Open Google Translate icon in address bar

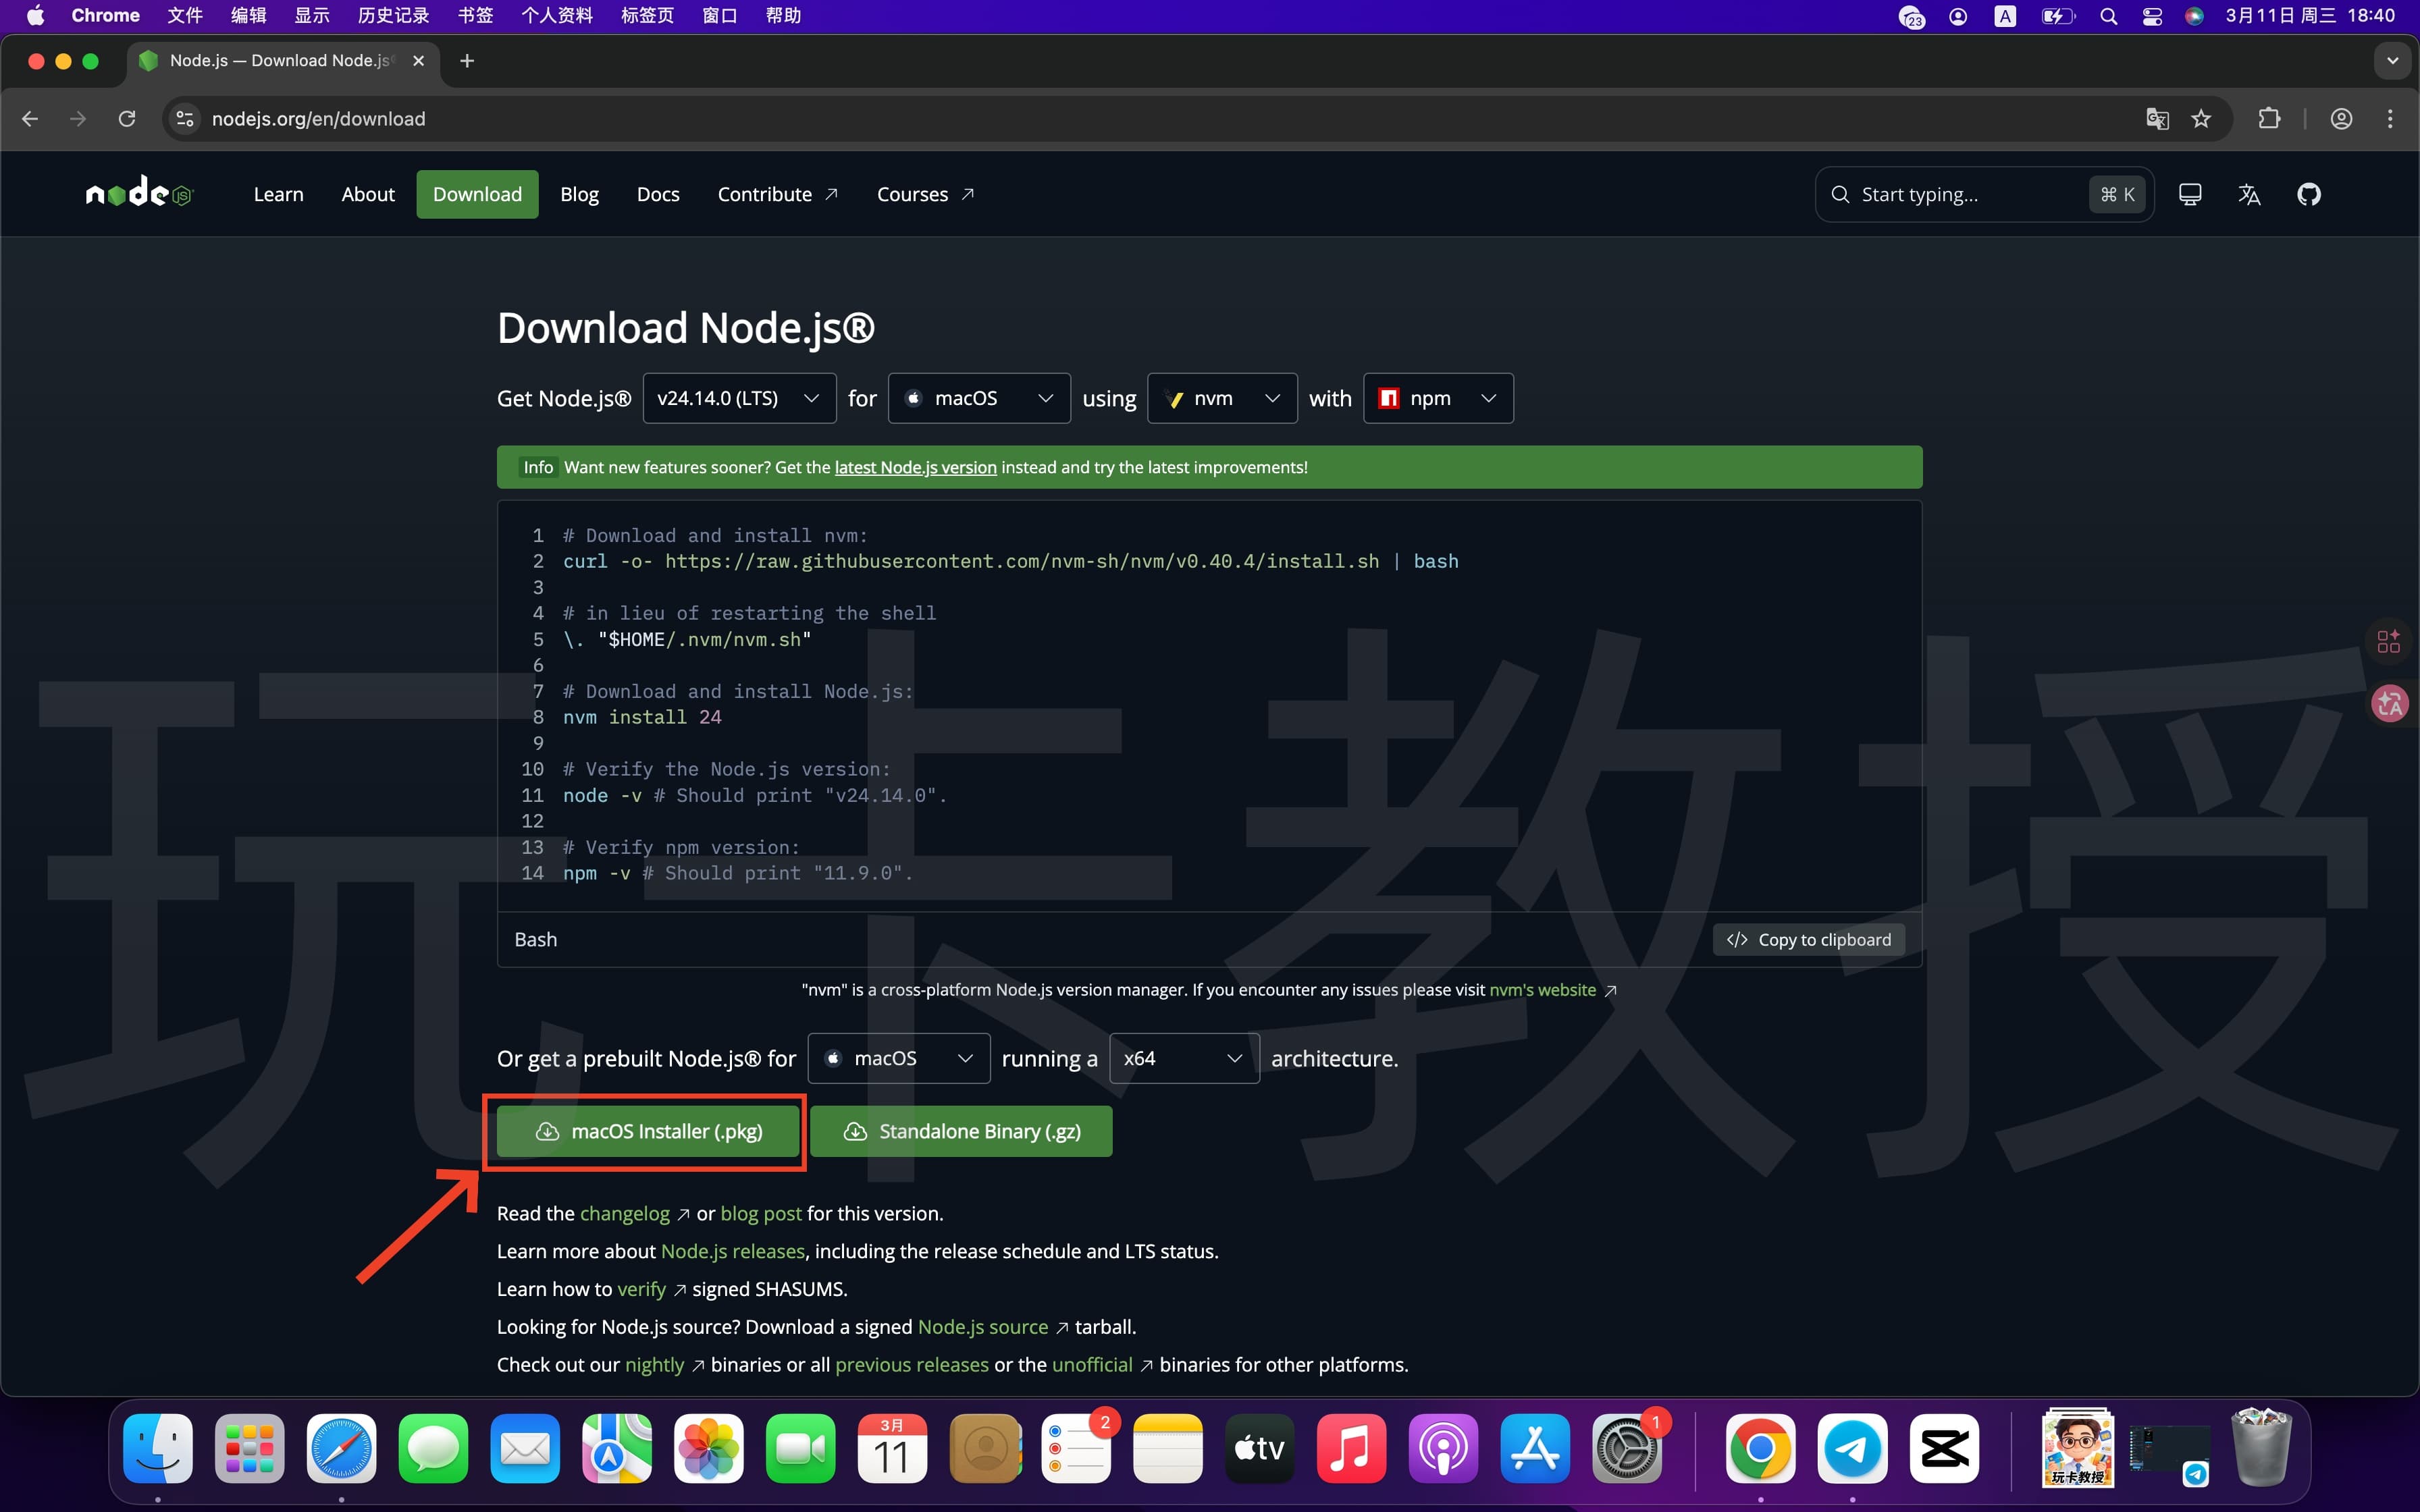tap(2156, 118)
